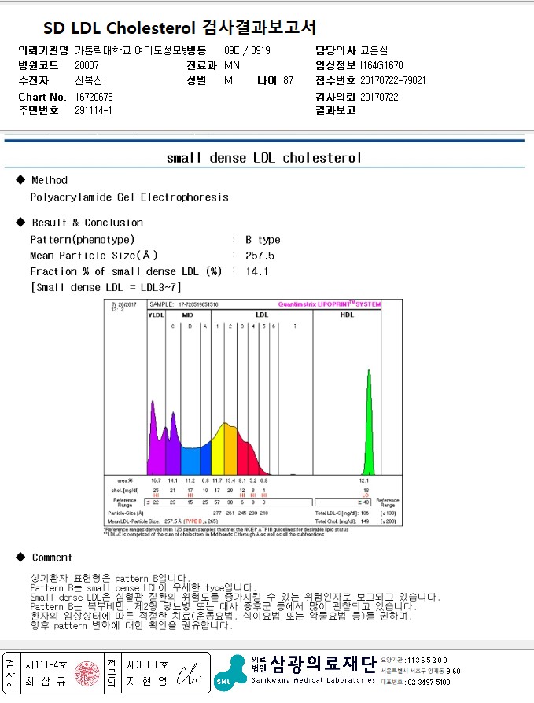Image resolution: width=534 pixels, height=703 pixels.
Task: Click the pattern result 'B type'
Action: [263, 240]
